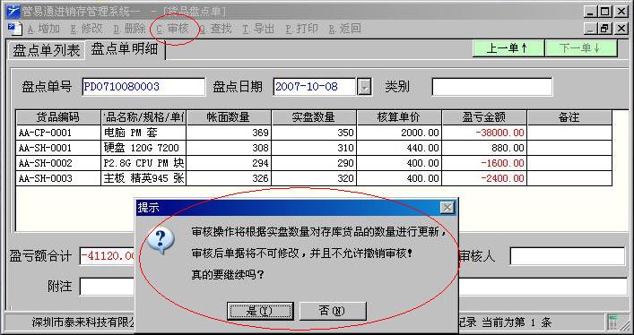Click the 类别 input field
Screen dimensions: 634x335
491,87
